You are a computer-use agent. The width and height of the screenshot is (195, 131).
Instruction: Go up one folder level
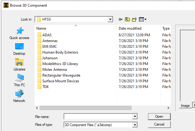[127, 19]
